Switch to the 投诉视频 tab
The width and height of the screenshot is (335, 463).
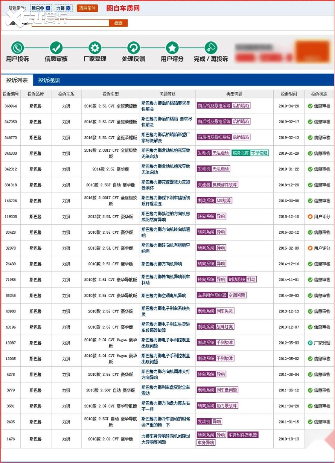coord(49,81)
